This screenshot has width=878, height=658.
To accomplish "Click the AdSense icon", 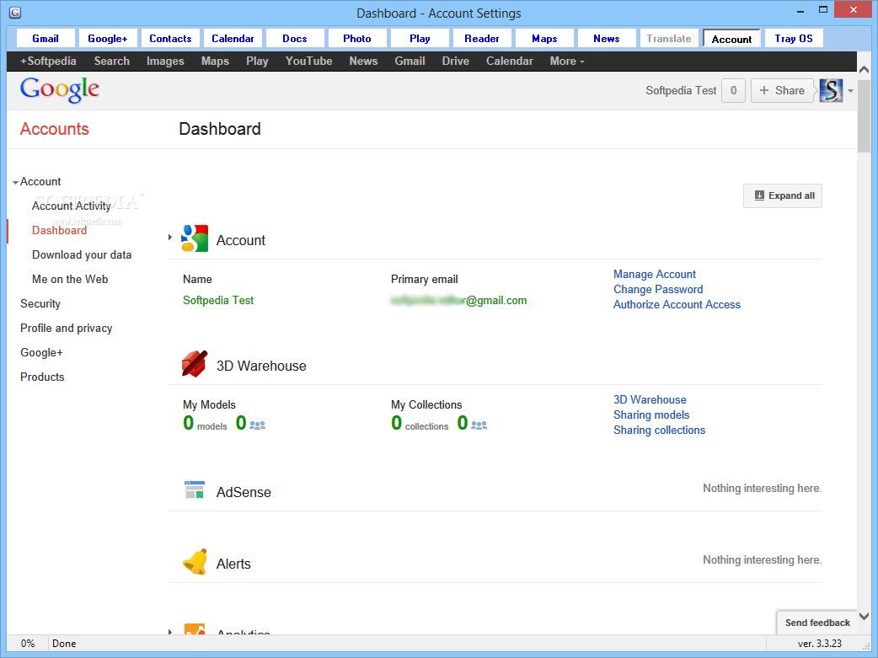I will pyautogui.click(x=195, y=490).
